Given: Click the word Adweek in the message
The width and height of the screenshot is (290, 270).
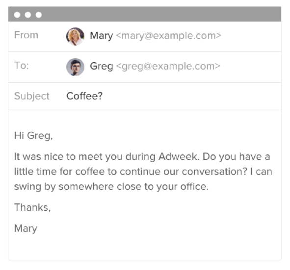Looking at the screenshot, I should (179, 157).
